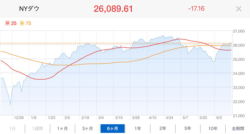This screenshot has width=250, height=134.
Task: Show 全期間 full history chart
Action: pos(238,129)
